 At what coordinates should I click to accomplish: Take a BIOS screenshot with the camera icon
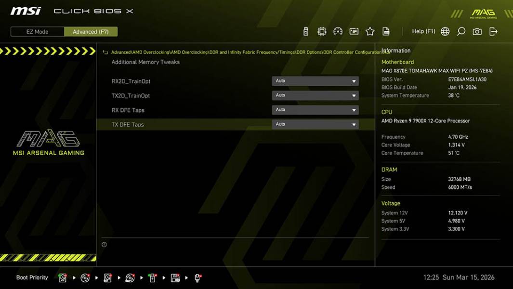[x=477, y=31]
